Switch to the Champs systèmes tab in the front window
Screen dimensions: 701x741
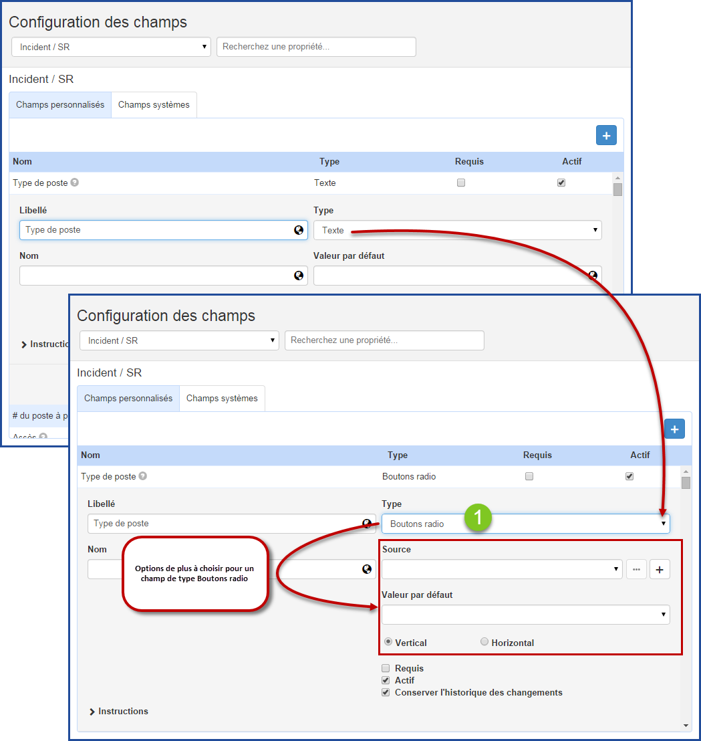pyautogui.click(x=222, y=399)
